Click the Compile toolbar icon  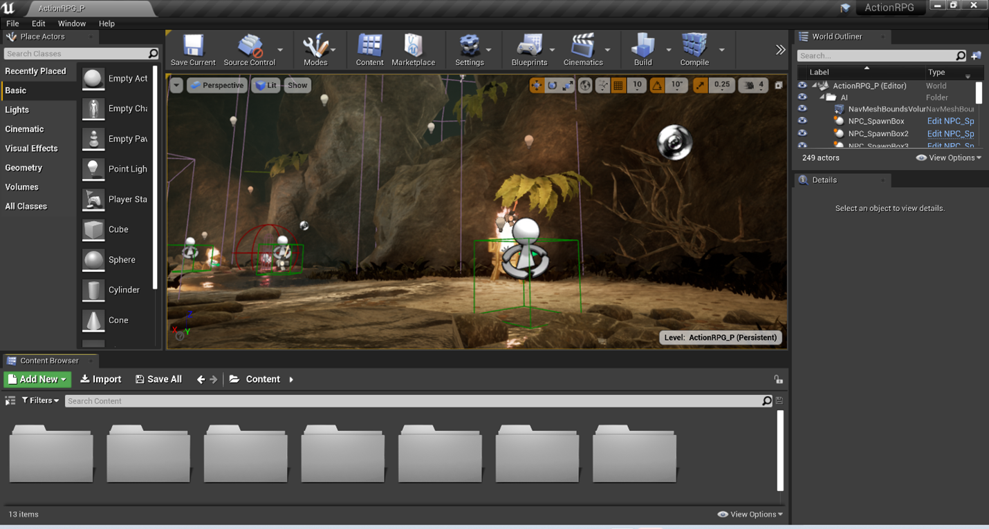[x=694, y=50]
